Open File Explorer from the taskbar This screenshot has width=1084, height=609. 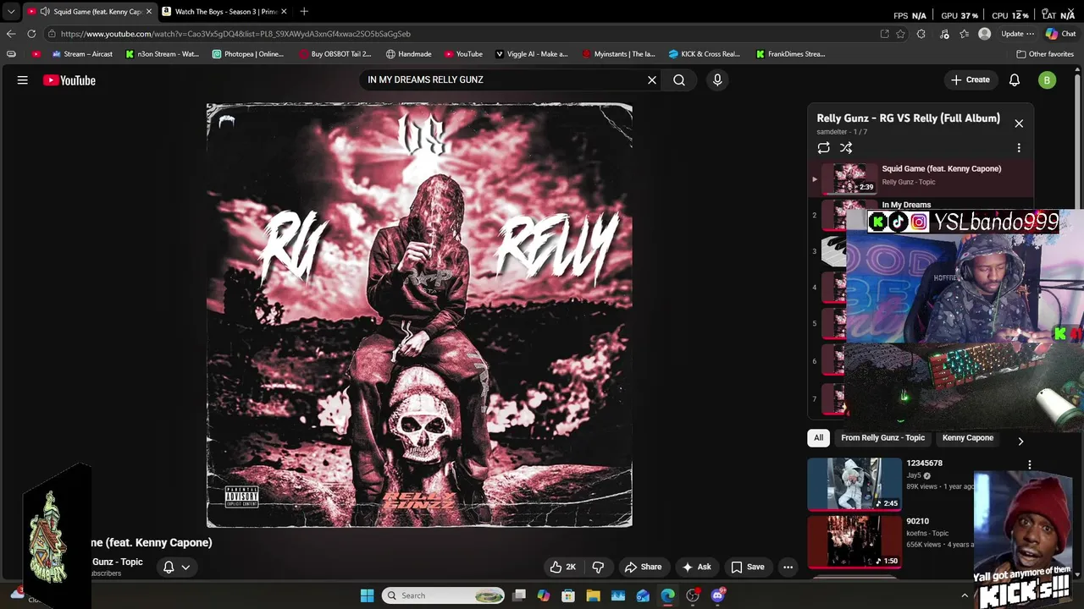coord(593,595)
